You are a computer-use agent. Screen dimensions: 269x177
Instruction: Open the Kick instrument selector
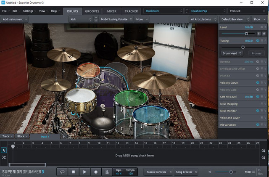click(x=81, y=19)
